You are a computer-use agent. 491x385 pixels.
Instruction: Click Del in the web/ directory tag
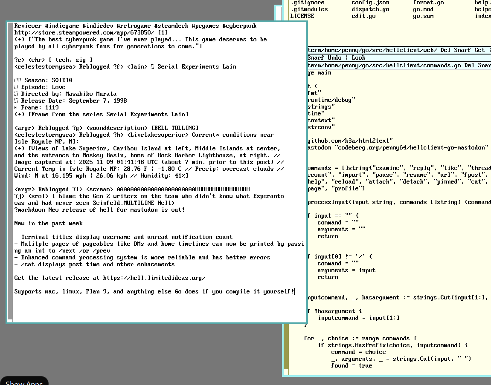tap(446, 50)
